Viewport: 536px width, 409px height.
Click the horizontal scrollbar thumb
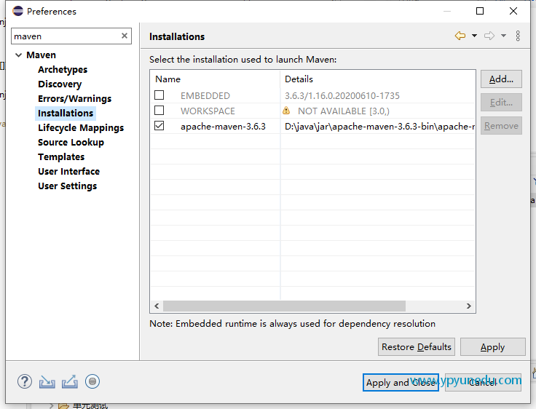tap(285, 306)
